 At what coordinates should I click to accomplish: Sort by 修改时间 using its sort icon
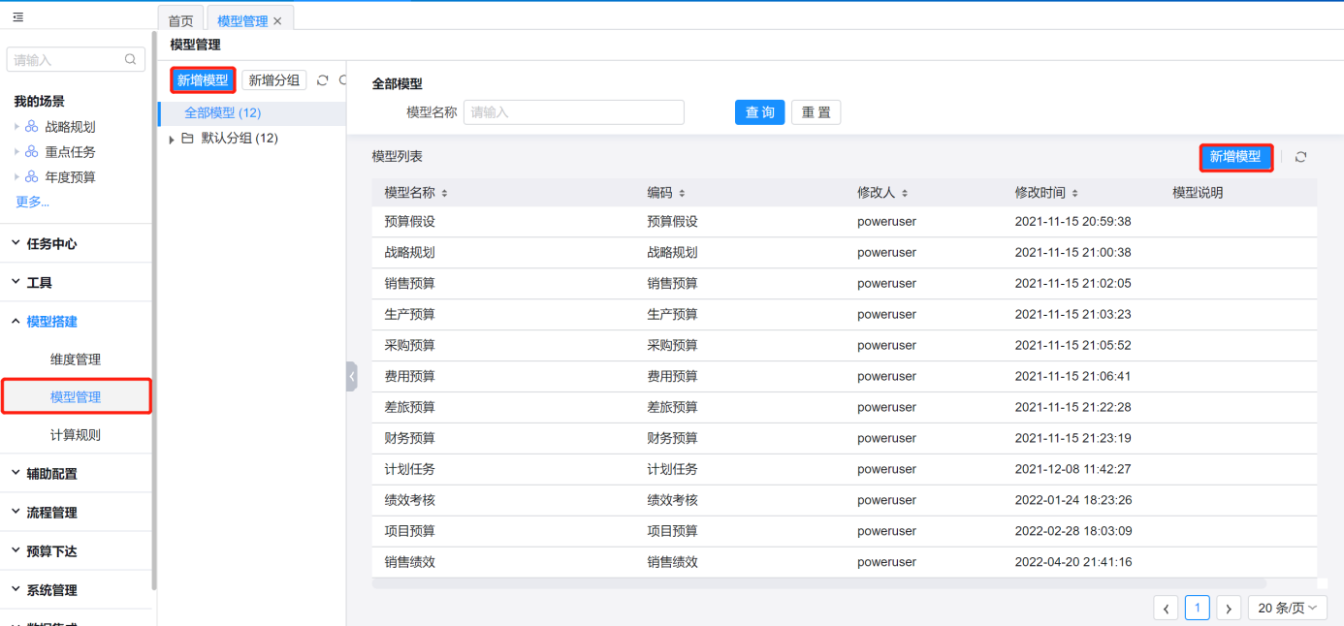tap(1074, 193)
